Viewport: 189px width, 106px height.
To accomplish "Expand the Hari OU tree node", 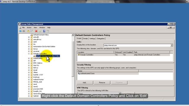I will tap(29, 65).
